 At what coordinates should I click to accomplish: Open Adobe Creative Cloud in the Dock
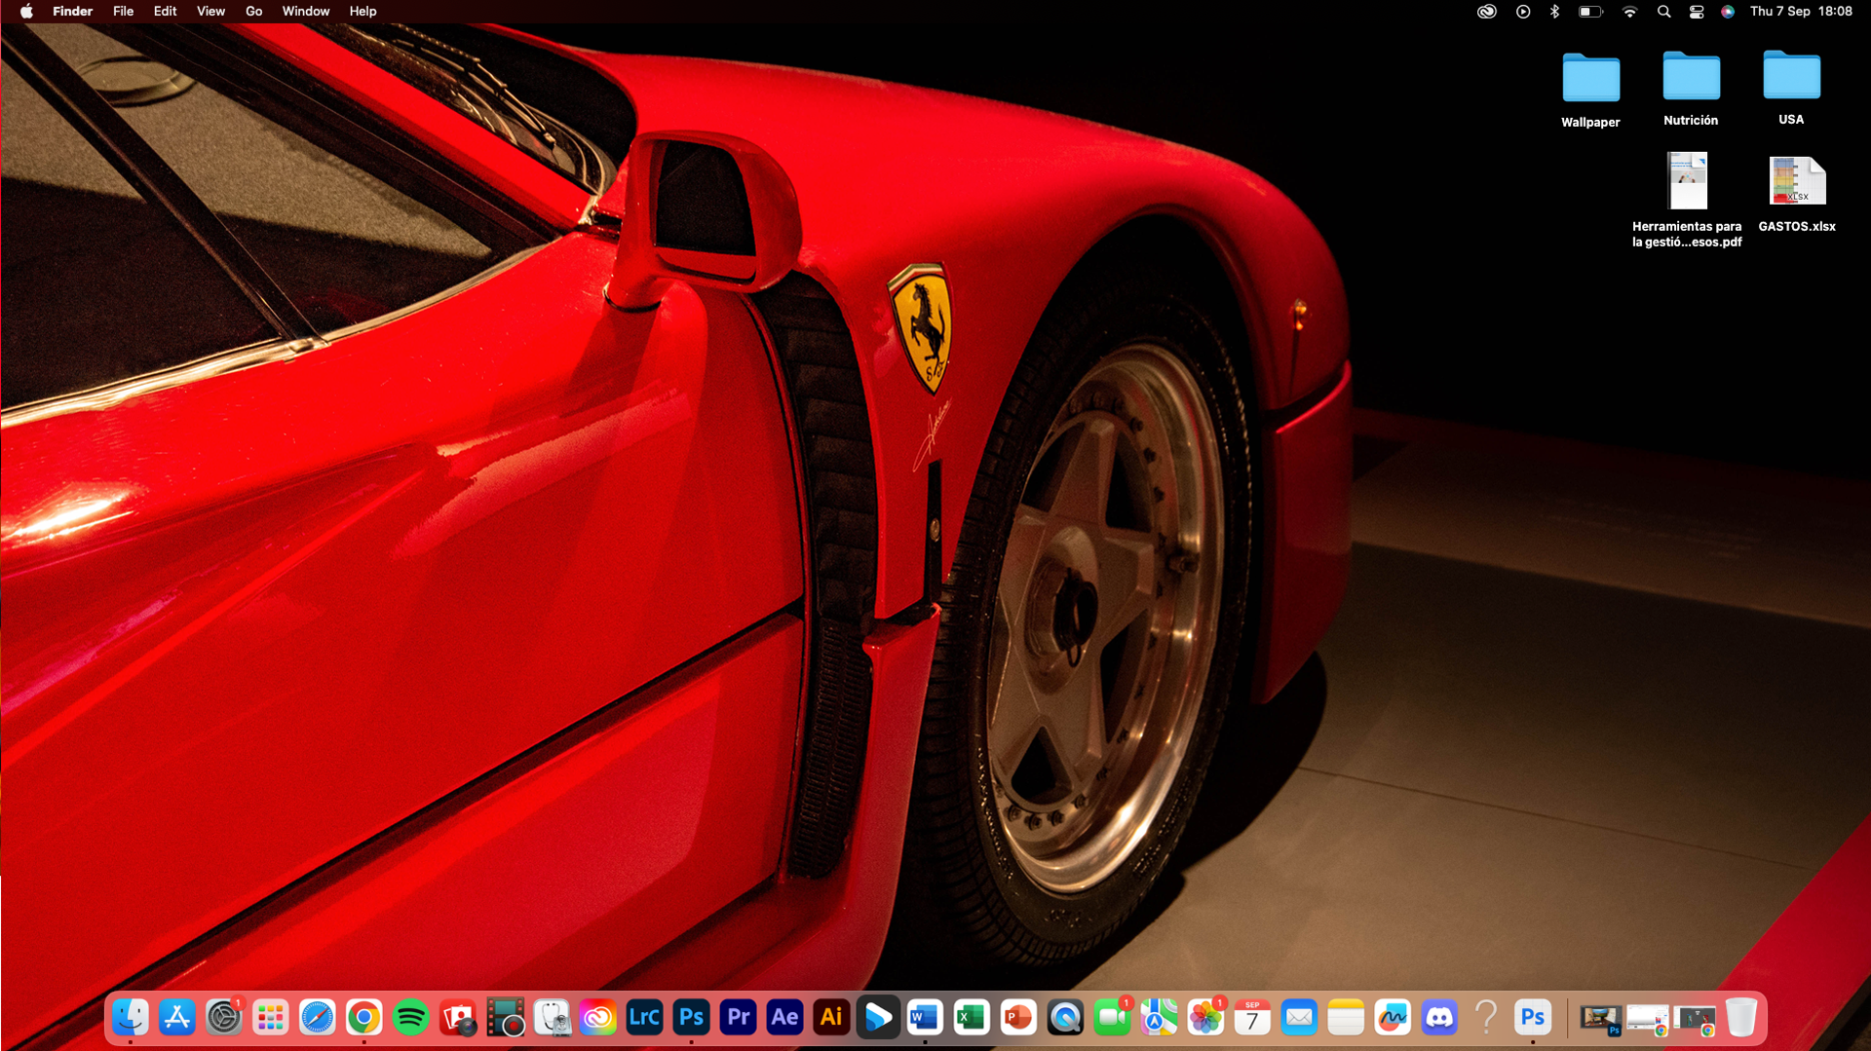coord(598,1018)
